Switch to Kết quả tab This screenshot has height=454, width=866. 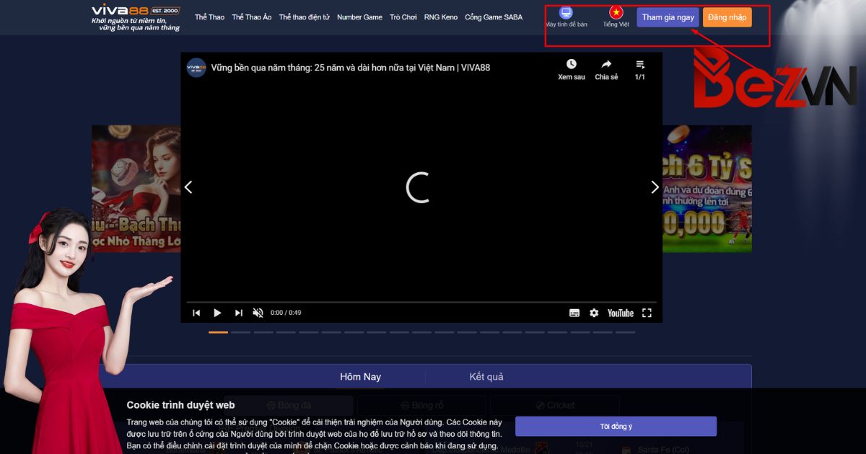point(486,377)
